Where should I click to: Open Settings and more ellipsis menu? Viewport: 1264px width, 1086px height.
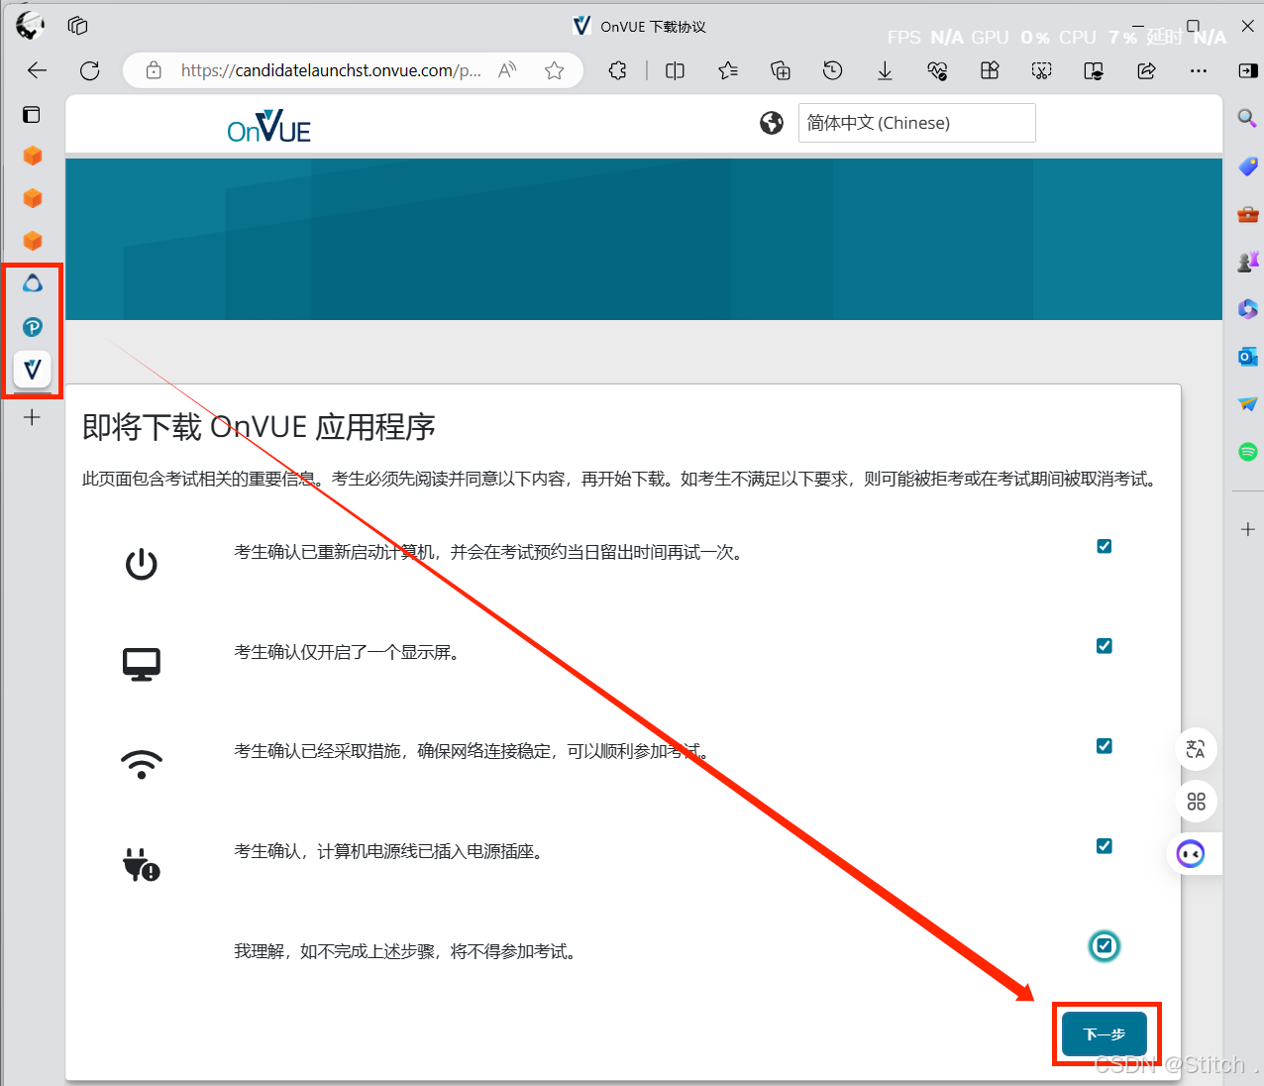[x=1199, y=70]
